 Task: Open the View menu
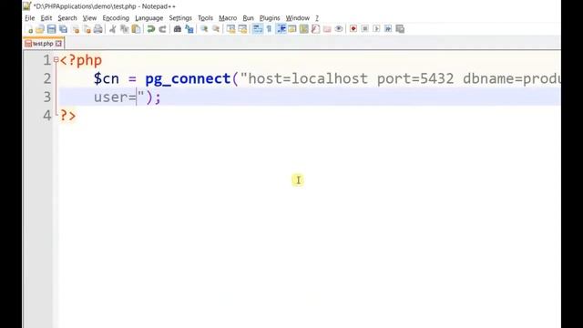click(89, 18)
